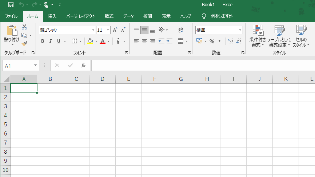Screen dimensions: 315x177
Task: Apply red font color A
Action: tap(103, 41)
